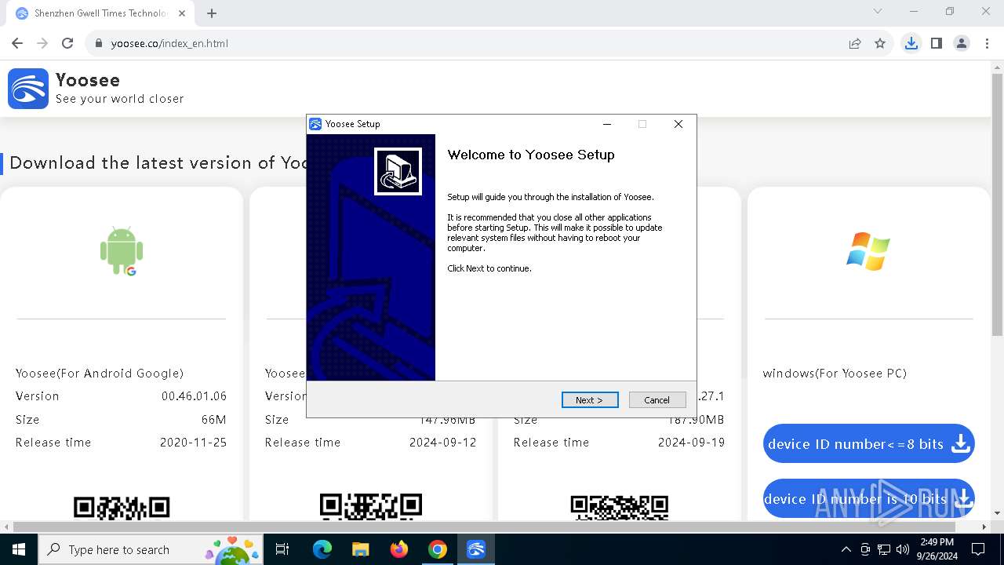Open Task View on taskbar

click(x=282, y=549)
